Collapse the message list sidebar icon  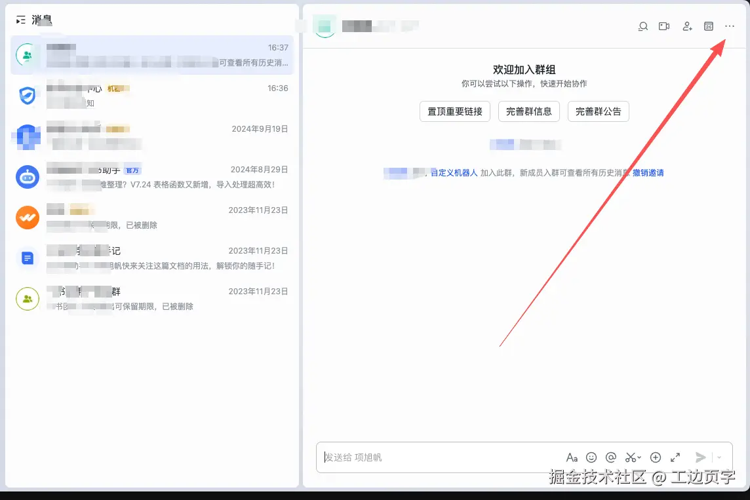click(x=20, y=20)
